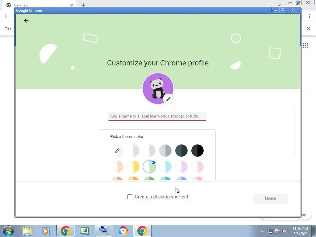Maximize the Google Chrome profile dialog

point(283,10)
